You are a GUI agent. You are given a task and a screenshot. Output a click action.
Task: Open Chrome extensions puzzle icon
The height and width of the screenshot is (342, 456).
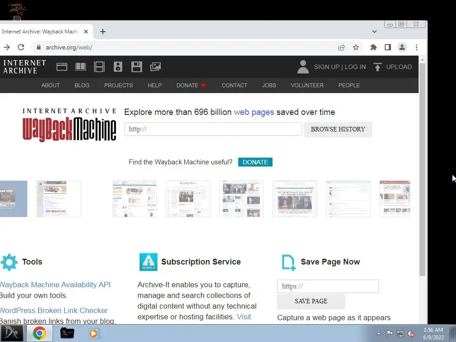click(x=374, y=47)
